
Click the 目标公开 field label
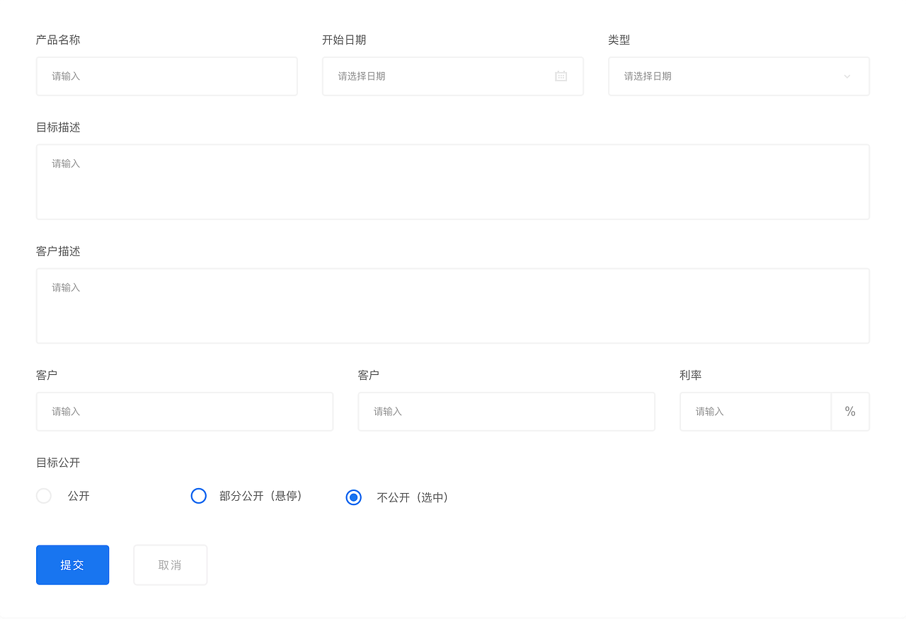point(57,463)
